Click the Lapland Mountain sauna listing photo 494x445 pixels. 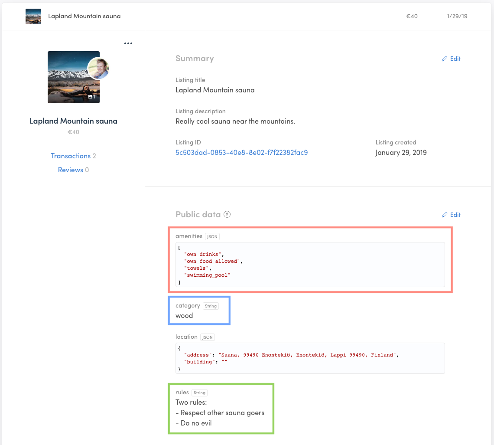click(73, 77)
